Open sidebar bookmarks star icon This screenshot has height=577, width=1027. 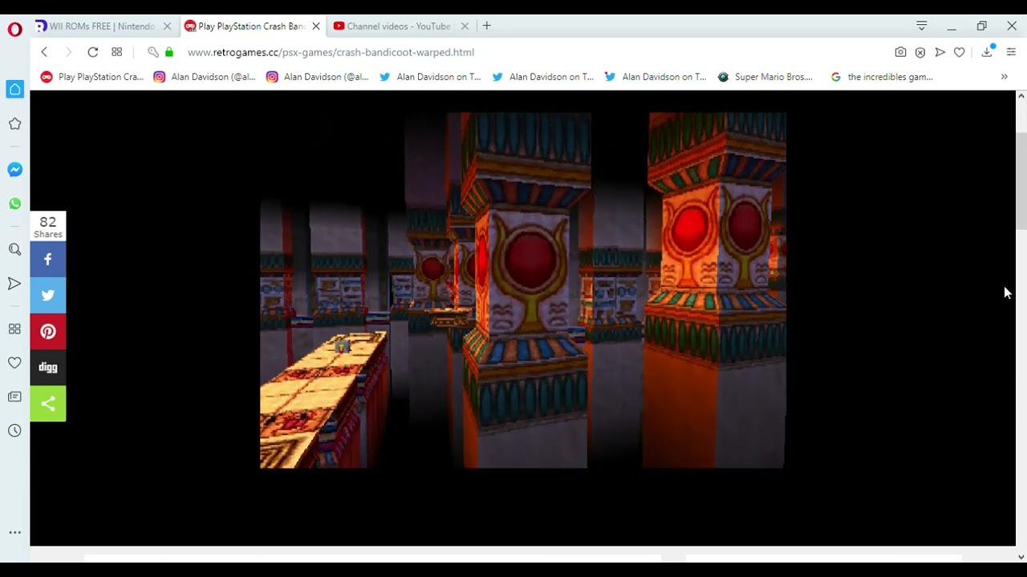click(14, 123)
